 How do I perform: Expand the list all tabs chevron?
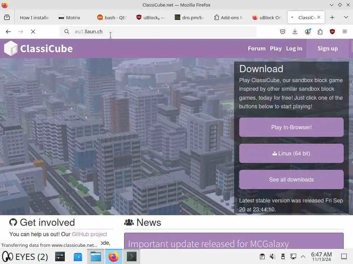tap(346, 17)
